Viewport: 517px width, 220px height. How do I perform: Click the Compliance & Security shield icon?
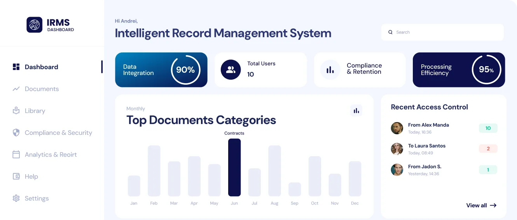(x=16, y=133)
